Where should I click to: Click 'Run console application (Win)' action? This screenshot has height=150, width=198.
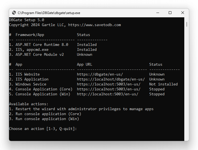click(47, 119)
